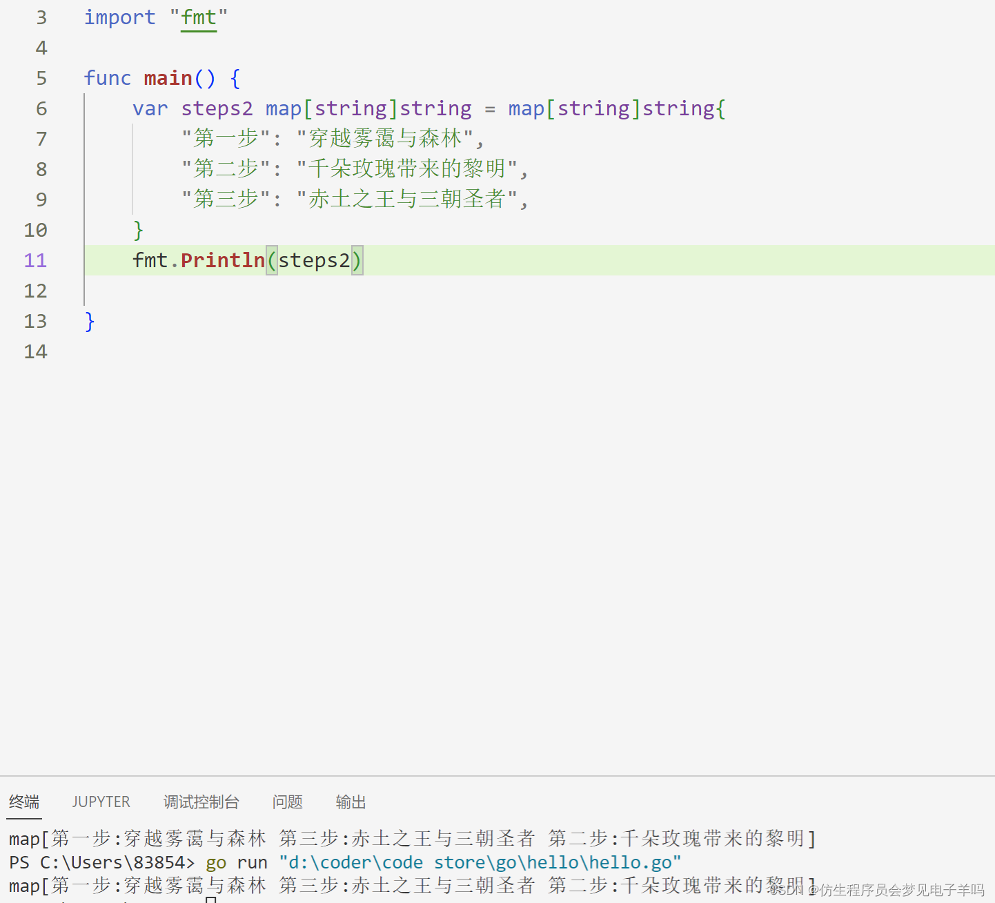Image resolution: width=995 pixels, height=903 pixels.
Task: Click the func keyword on line 5
Action: click(108, 78)
